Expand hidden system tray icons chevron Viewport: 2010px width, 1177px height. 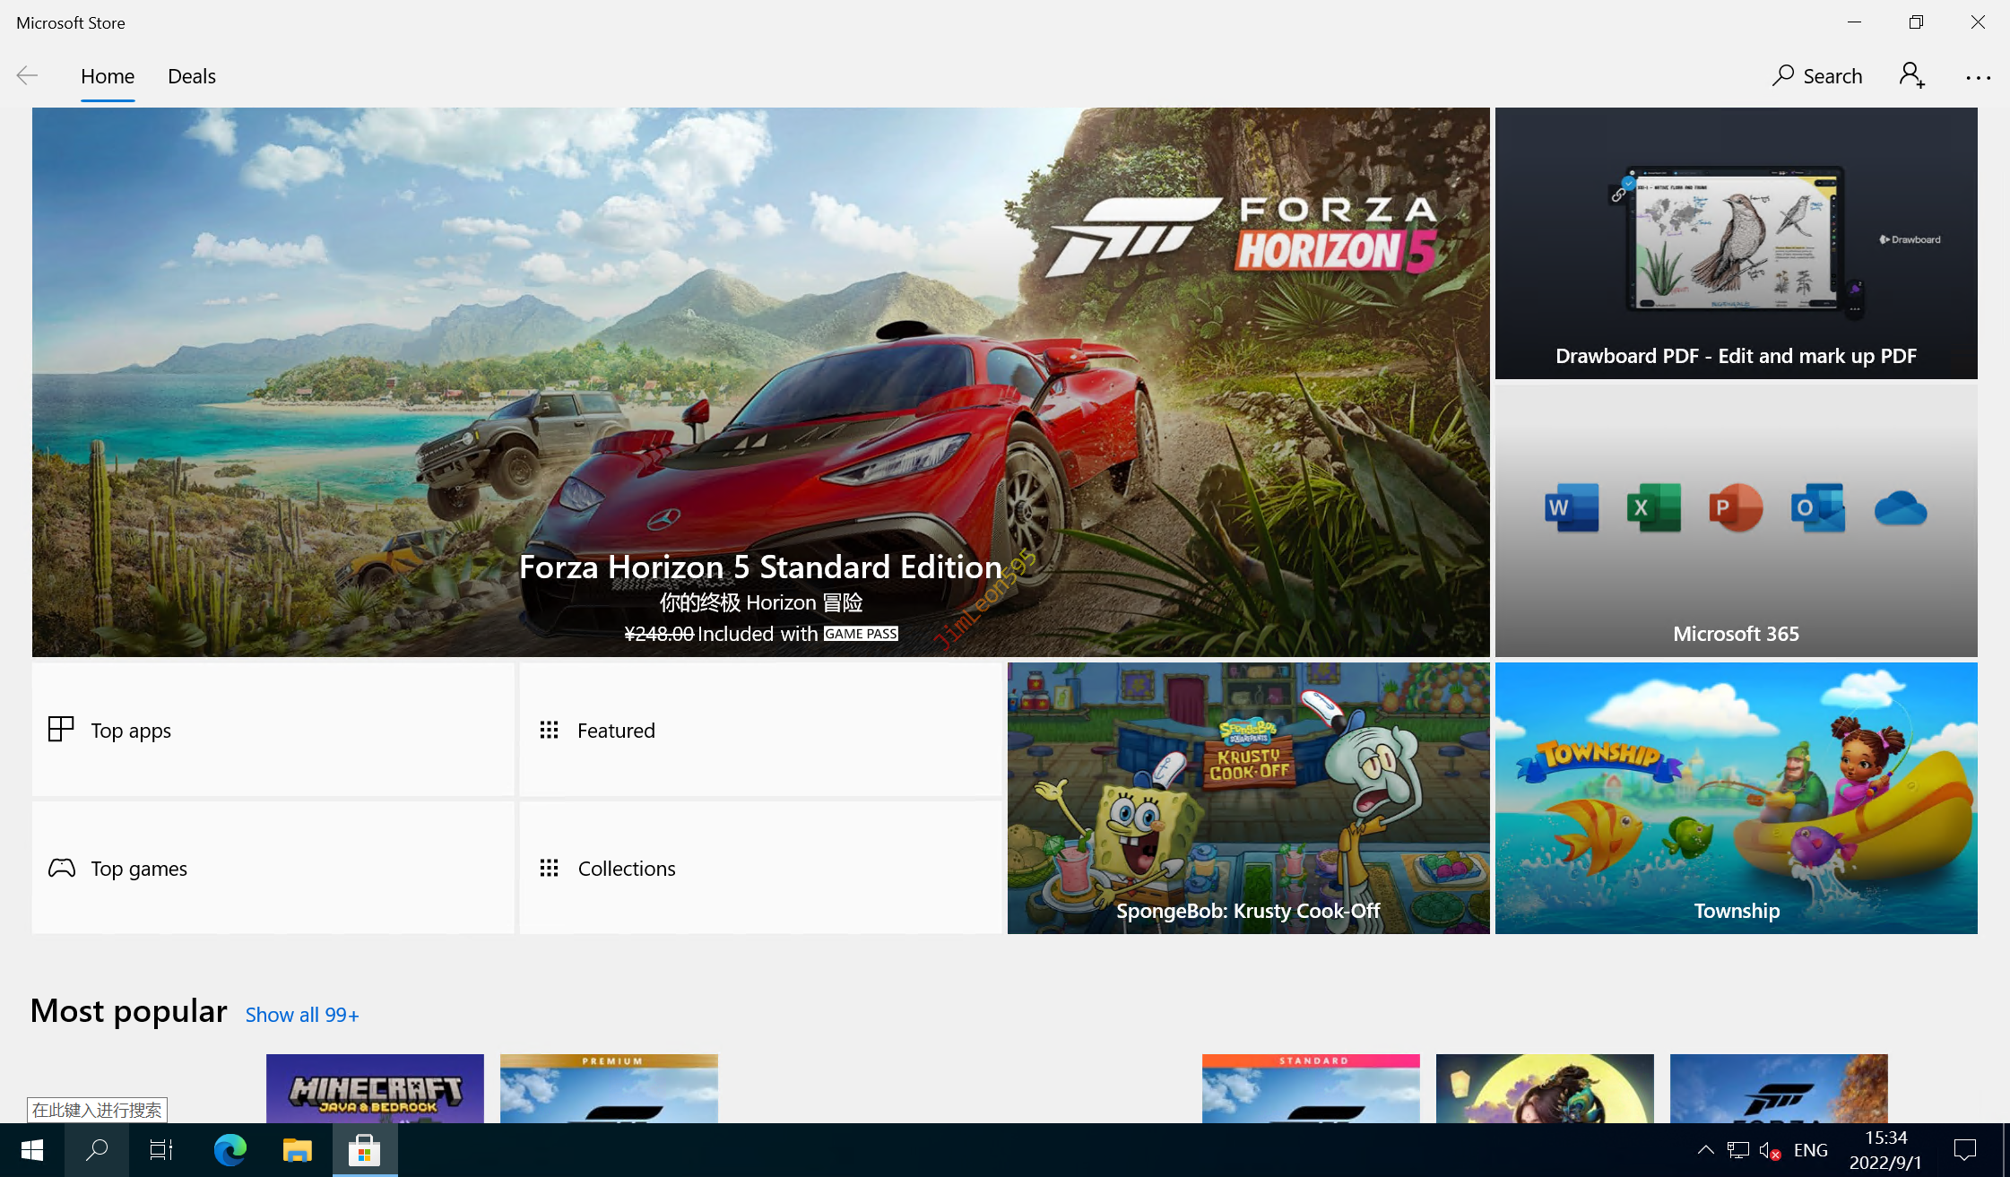tap(1705, 1150)
